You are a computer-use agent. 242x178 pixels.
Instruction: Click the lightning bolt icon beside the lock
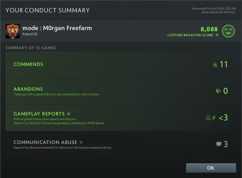point(214,118)
